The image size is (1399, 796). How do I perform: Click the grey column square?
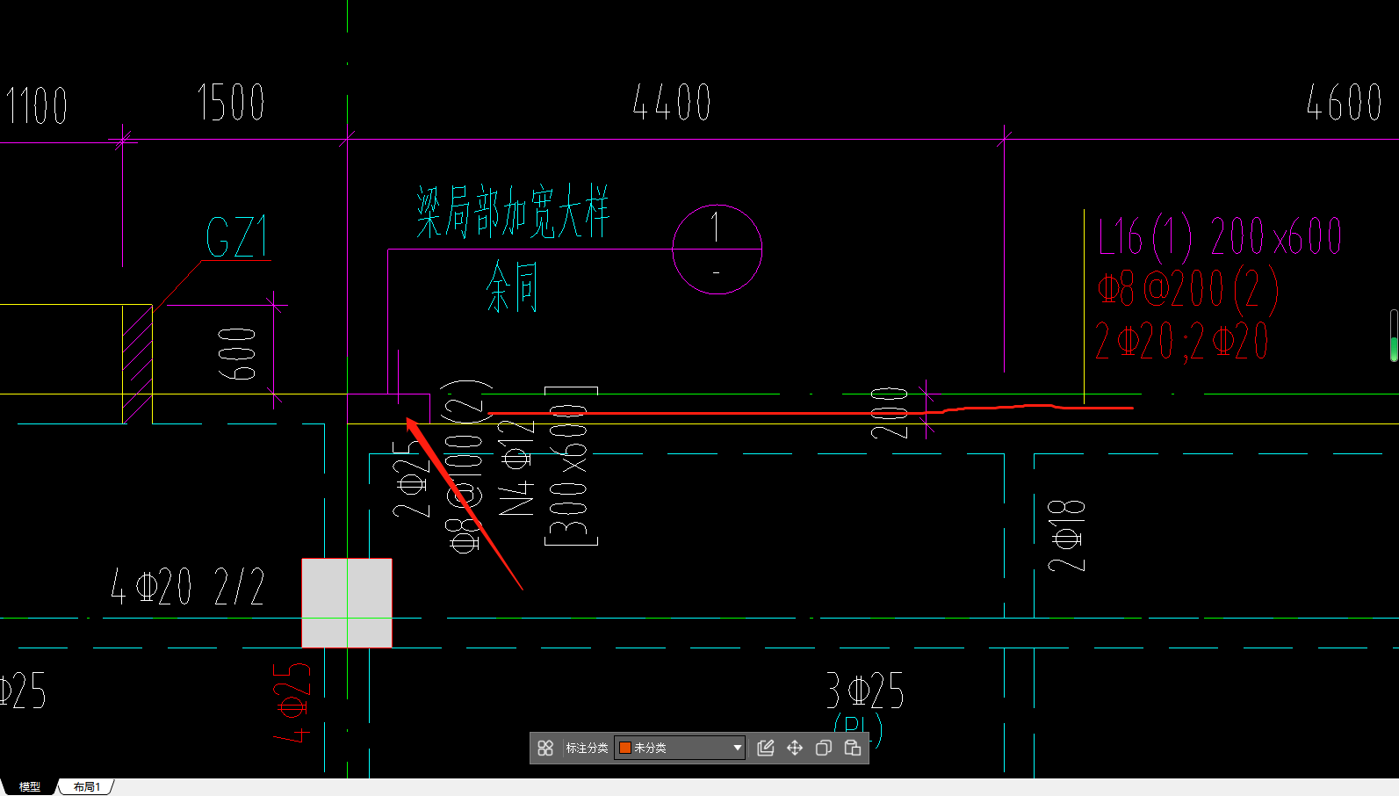(x=347, y=603)
